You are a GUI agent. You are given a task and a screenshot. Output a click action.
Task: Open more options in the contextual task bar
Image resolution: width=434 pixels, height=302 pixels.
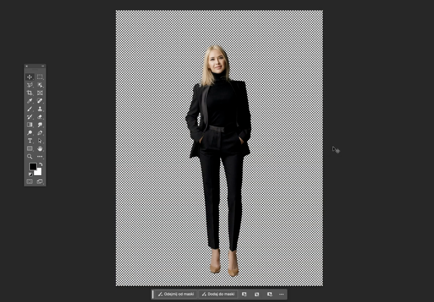pos(281,294)
